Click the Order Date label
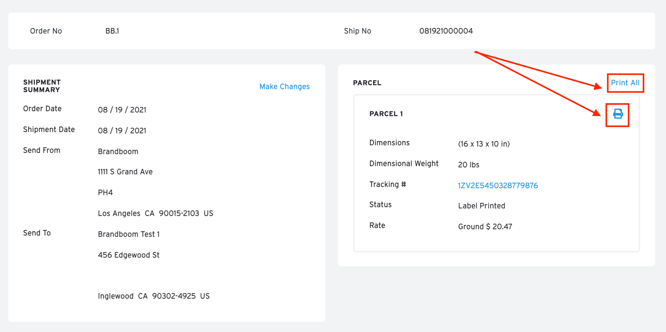666x332 pixels. 42,109
